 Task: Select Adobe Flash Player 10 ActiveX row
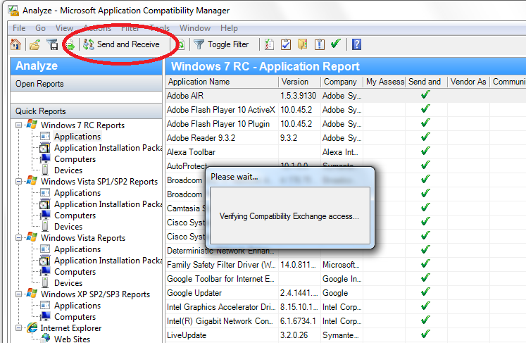click(346, 110)
